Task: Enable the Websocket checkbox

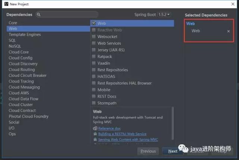Action: [94, 37]
